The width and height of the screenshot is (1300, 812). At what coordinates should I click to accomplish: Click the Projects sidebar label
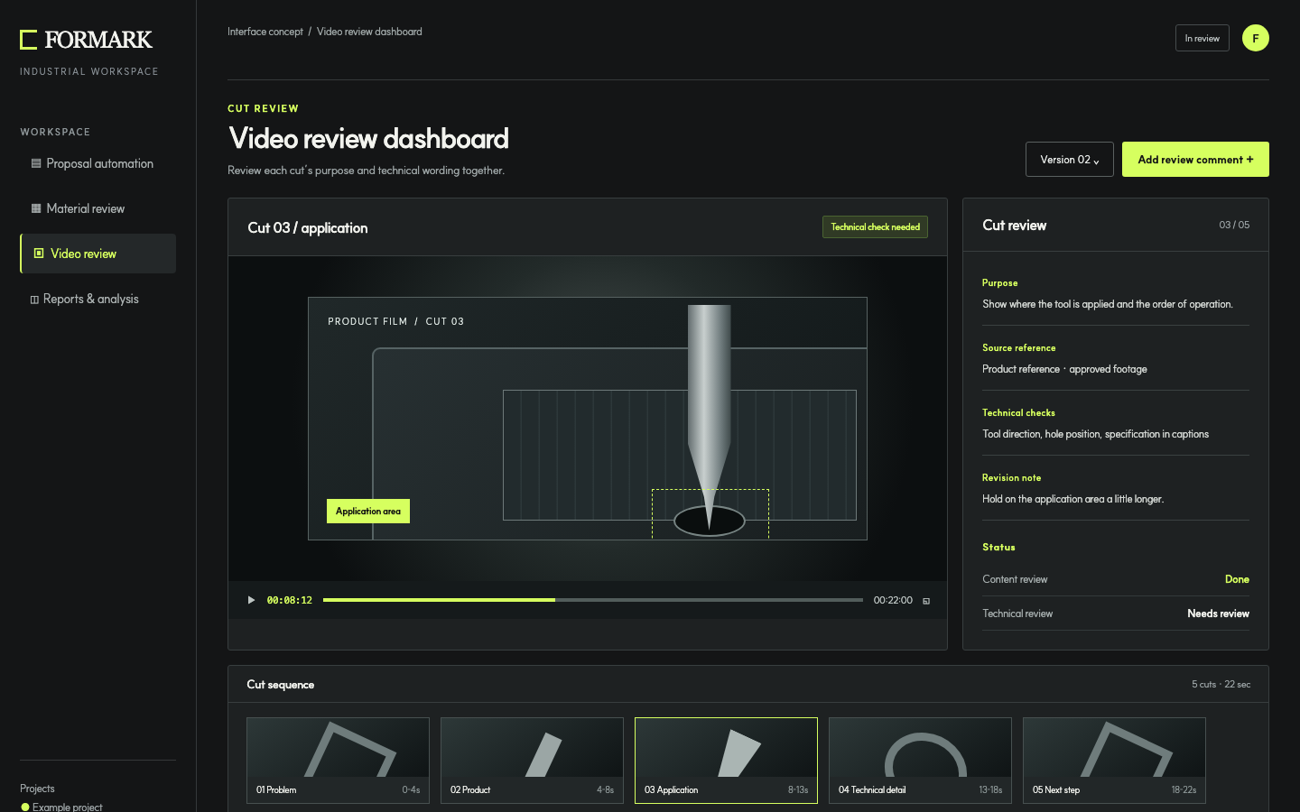pos(37,789)
